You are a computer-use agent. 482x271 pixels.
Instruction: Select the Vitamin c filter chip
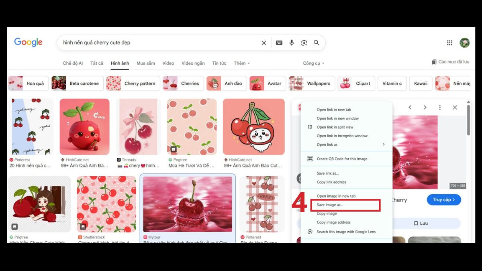click(x=392, y=84)
